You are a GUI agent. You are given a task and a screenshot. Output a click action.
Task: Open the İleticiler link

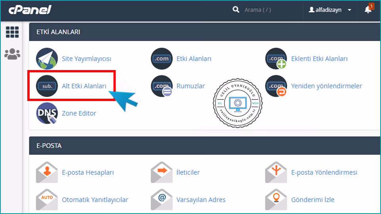(x=188, y=172)
